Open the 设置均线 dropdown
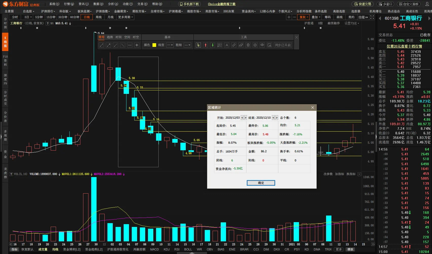432x254 pixels. coord(352,23)
